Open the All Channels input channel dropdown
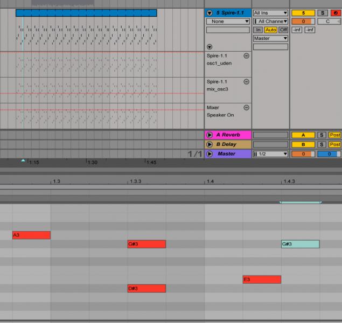 [x=270, y=22]
